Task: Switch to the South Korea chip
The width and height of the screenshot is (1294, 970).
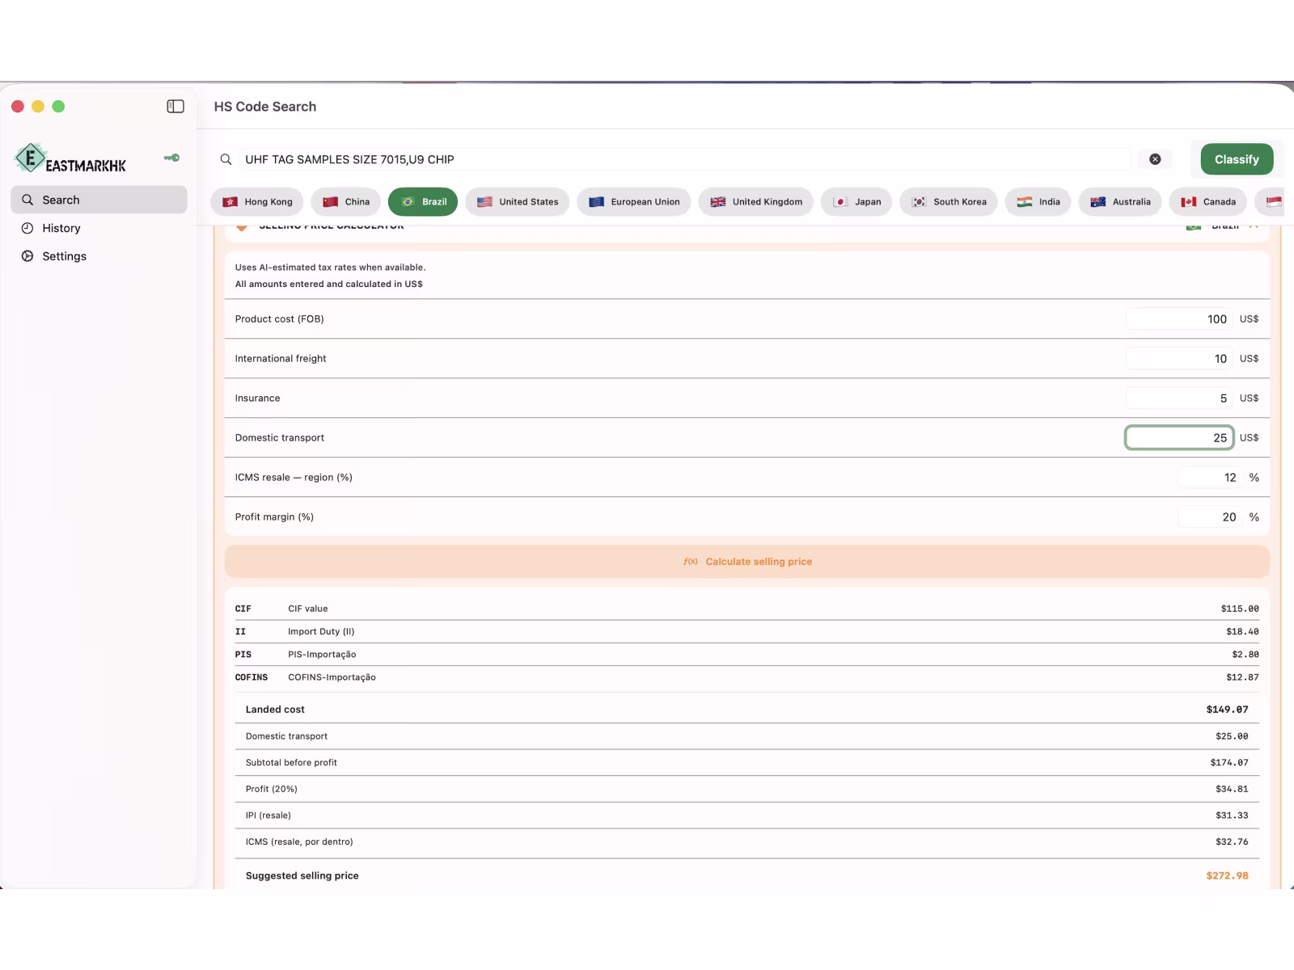Action: coord(949,202)
